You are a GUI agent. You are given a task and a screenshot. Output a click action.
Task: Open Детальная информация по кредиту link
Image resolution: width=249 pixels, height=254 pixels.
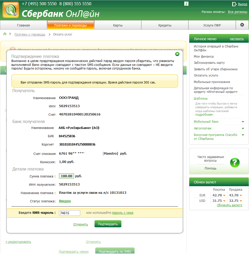tap(216, 90)
